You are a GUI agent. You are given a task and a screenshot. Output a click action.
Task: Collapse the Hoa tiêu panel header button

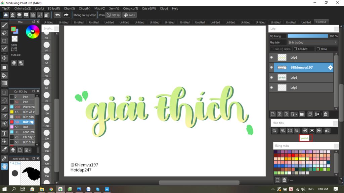pos(336,123)
